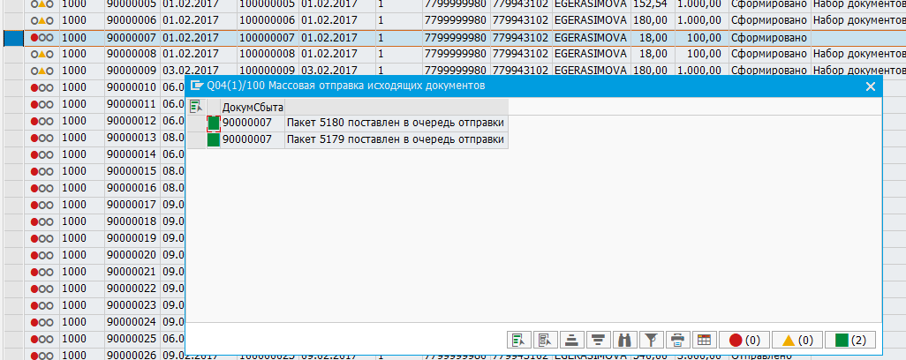Toggle green success messages filter (2)

[x=849, y=340]
